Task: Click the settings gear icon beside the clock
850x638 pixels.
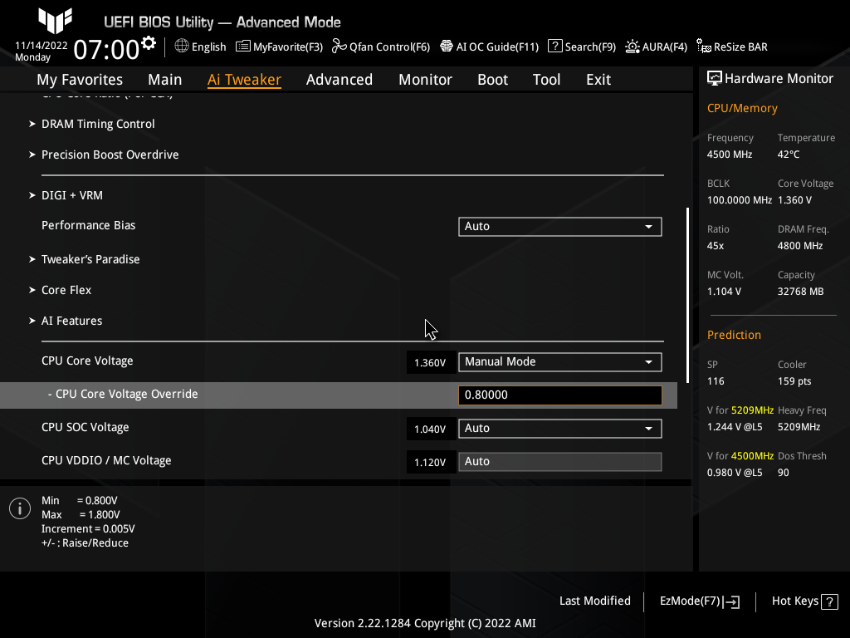Action: click(149, 43)
